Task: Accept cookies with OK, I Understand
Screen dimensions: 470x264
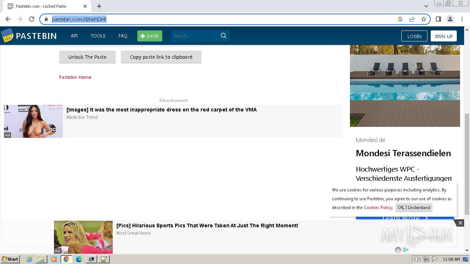Action: 414,207
